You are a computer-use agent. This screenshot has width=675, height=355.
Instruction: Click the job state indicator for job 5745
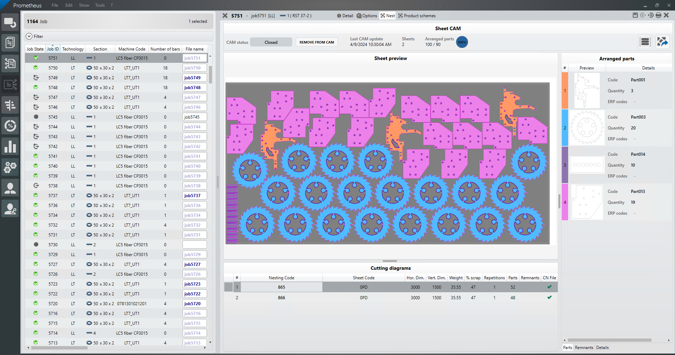pyautogui.click(x=36, y=117)
